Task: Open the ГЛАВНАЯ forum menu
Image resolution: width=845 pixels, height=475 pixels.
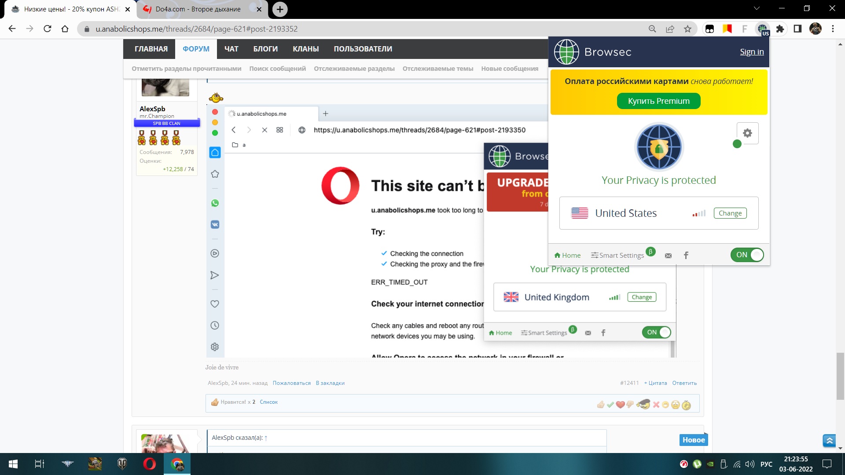Action: point(151,49)
